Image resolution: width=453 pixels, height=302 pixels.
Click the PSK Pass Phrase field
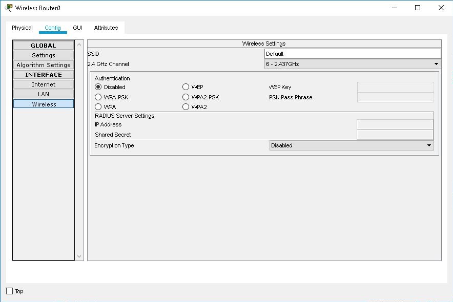click(x=395, y=97)
